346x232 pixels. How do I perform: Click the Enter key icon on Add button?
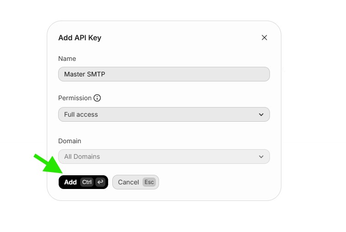point(100,182)
